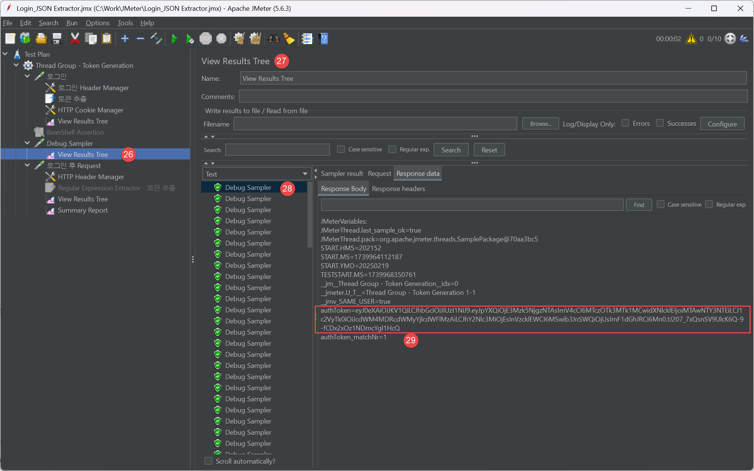Click the remote threads globe icon

[x=730, y=39]
